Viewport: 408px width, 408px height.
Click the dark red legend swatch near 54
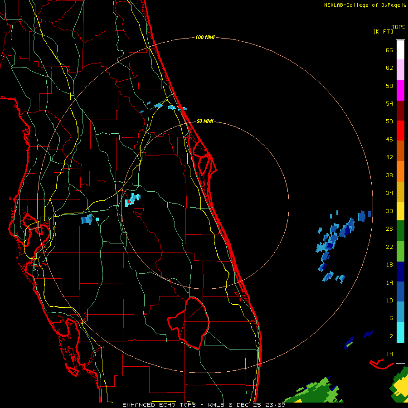coord(400,111)
